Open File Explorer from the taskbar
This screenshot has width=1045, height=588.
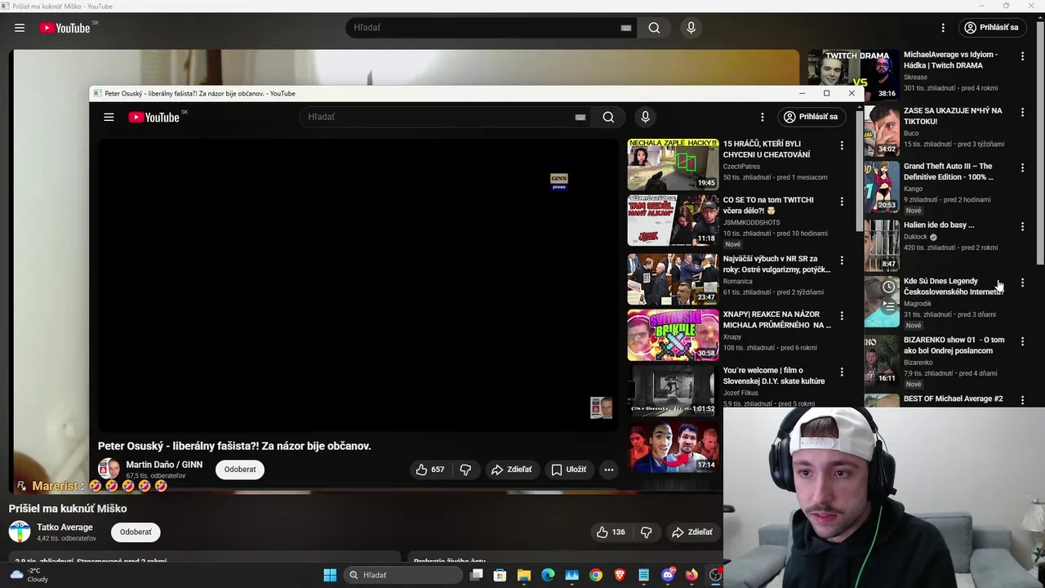(x=524, y=575)
